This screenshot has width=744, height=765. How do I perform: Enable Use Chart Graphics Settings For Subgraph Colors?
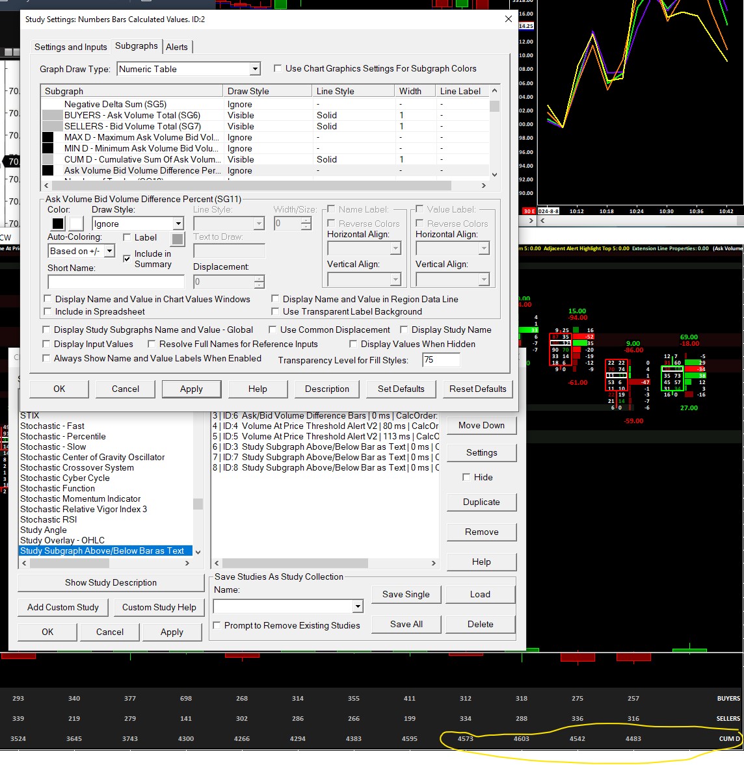[278, 68]
